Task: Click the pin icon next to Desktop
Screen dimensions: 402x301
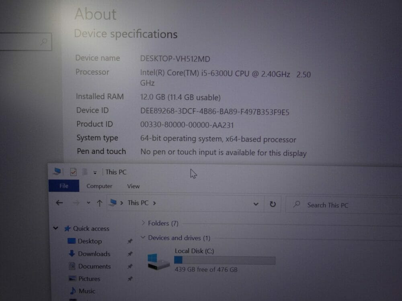Action: tap(130, 241)
